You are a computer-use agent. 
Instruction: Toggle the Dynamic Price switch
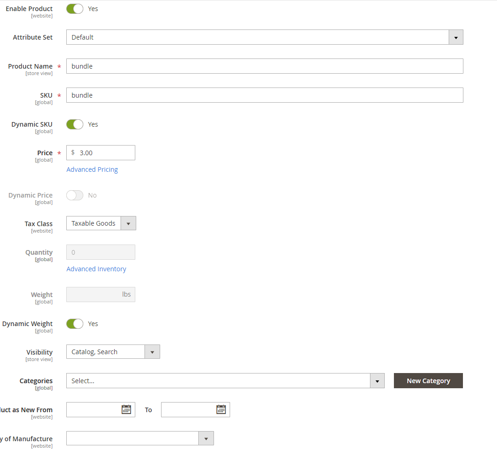(75, 195)
